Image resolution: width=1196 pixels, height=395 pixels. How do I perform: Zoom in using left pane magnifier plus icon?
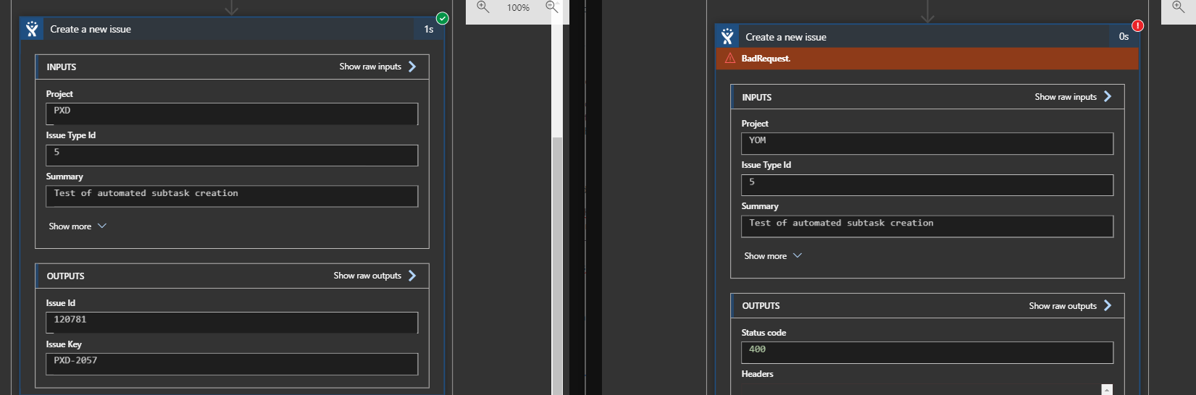click(x=483, y=7)
